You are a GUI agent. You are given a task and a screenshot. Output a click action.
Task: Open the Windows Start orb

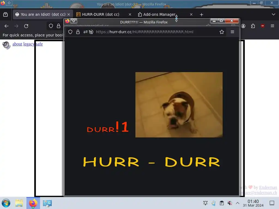pos(6,203)
